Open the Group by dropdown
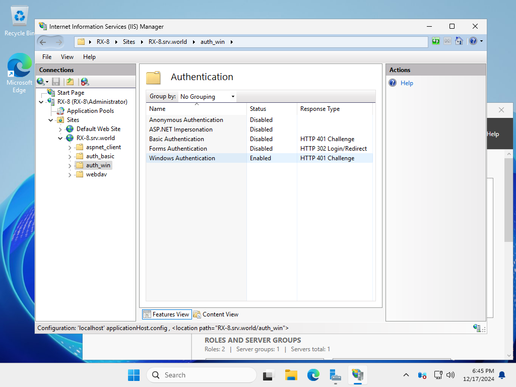516x387 pixels. [207, 97]
